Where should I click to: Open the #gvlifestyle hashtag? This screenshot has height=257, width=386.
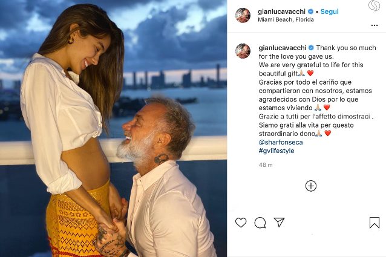(276, 151)
